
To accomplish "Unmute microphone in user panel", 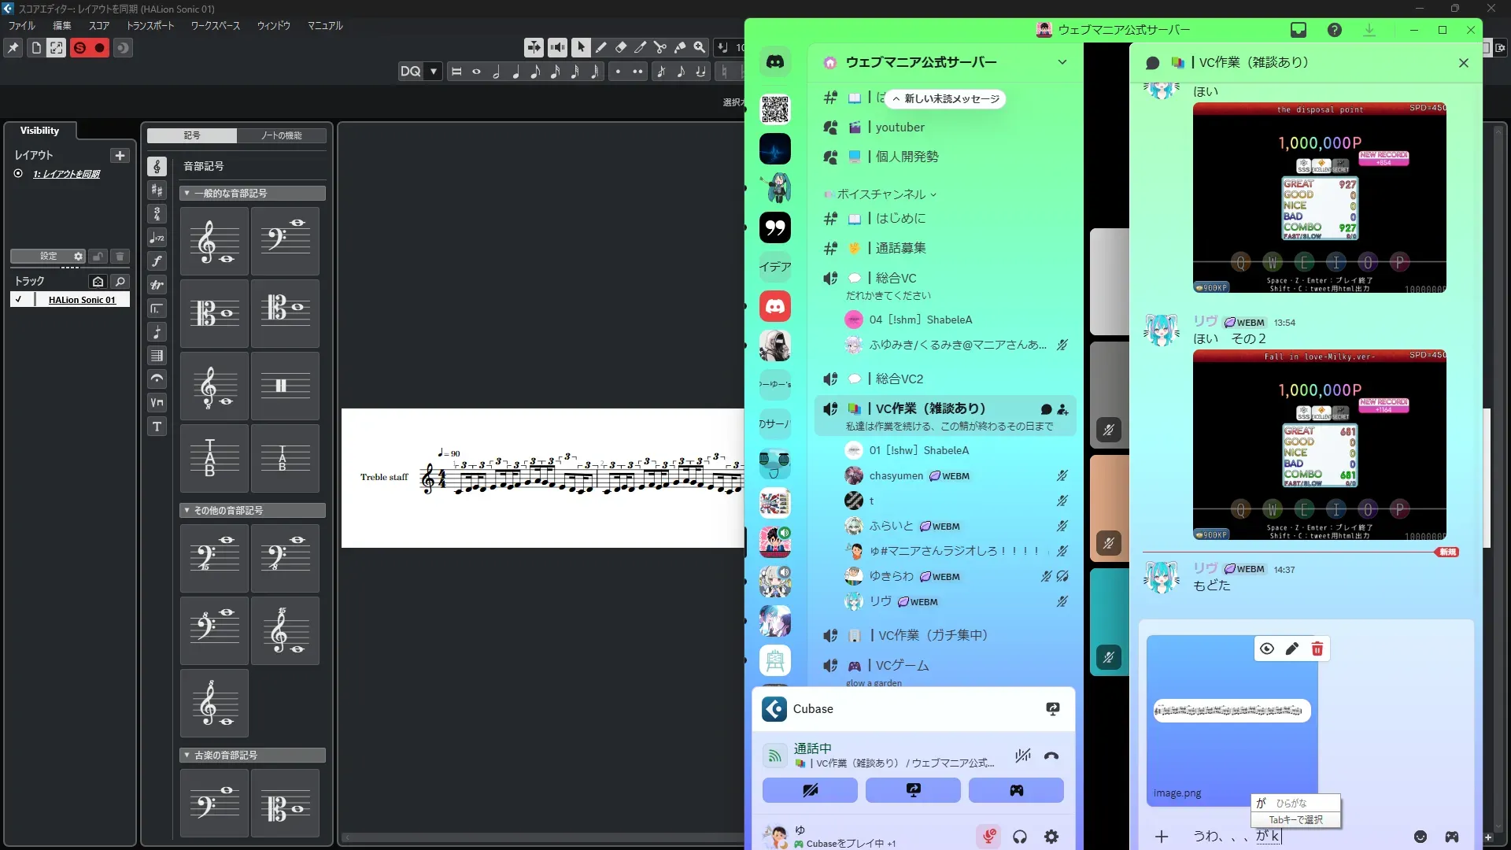I will pyautogui.click(x=989, y=837).
